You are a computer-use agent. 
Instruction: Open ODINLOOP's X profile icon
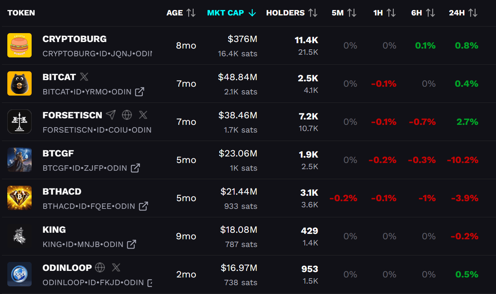pyautogui.click(x=116, y=267)
